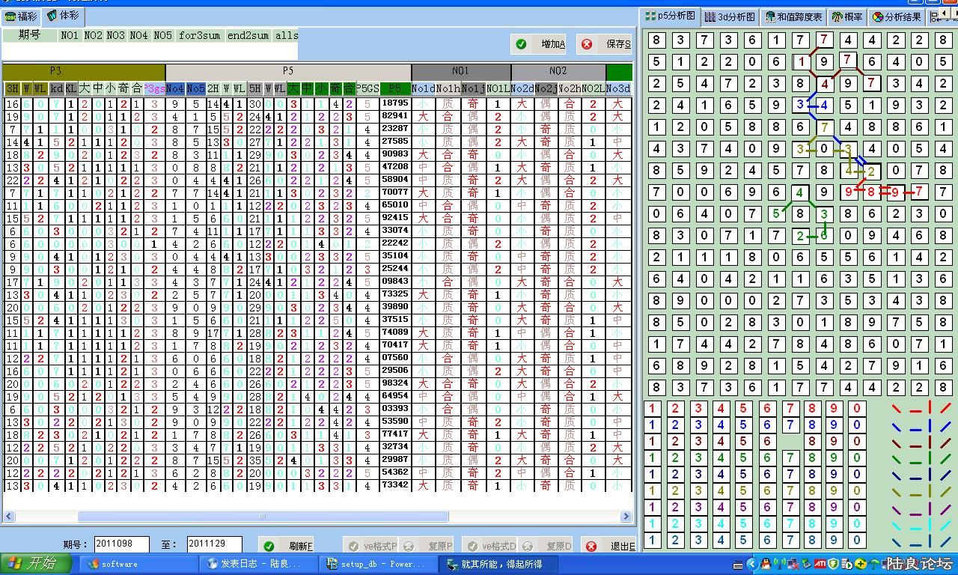This screenshot has height=575, width=958.
Task: Select the 和值跨度表 tab
Action: (793, 16)
